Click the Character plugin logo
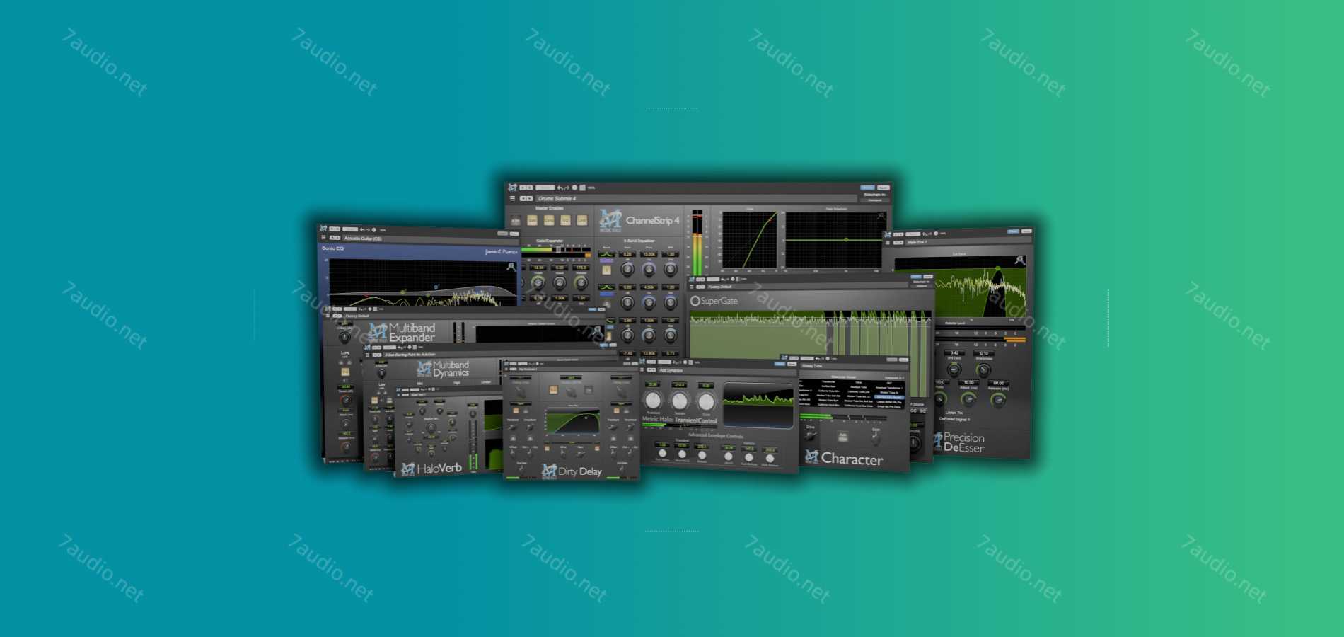Viewport: 1344px width, 637px height. [844, 458]
